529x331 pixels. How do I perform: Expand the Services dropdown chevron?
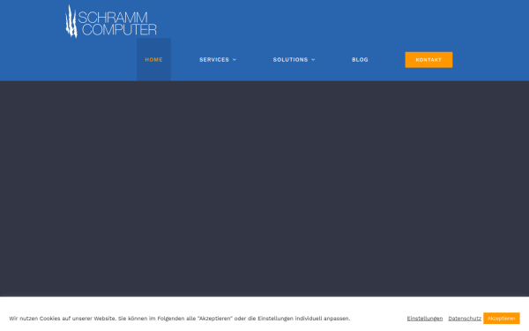coord(235,60)
